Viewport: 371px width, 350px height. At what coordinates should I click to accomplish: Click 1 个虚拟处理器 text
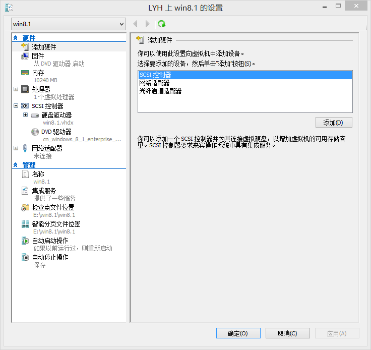(x=54, y=97)
